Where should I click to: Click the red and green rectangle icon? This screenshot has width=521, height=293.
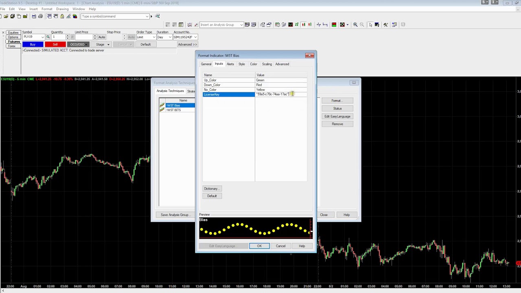334,24
